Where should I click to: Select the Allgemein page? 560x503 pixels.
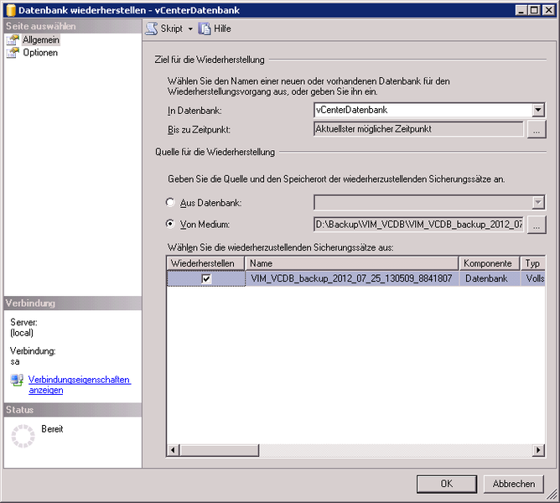point(40,40)
